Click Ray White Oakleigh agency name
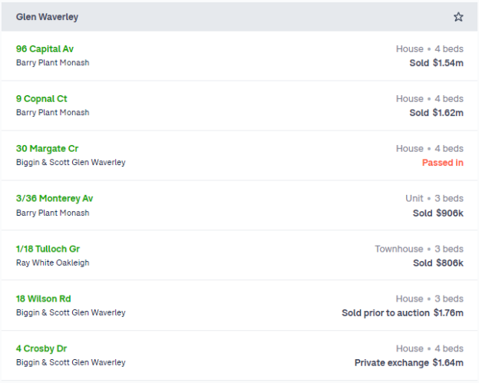Viewport: 479px width, 383px height. coord(52,262)
